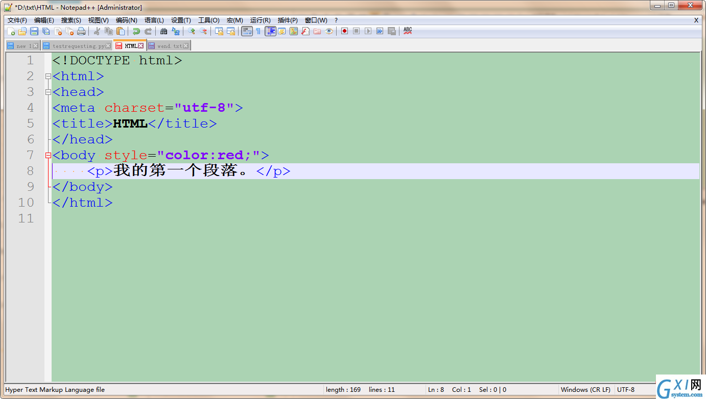Viewport: 706px width, 399px height.
Task: Toggle file monitoring eye icon
Action: click(x=329, y=31)
